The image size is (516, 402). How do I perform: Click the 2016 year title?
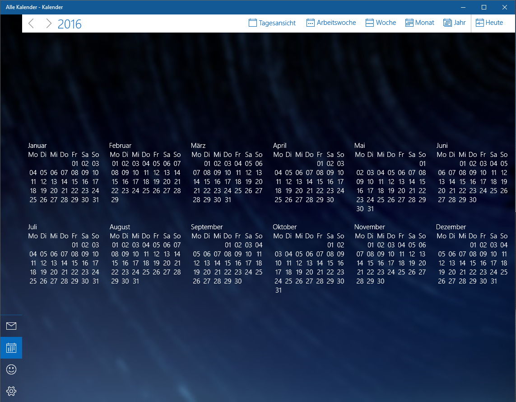click(x=70, y=24)
